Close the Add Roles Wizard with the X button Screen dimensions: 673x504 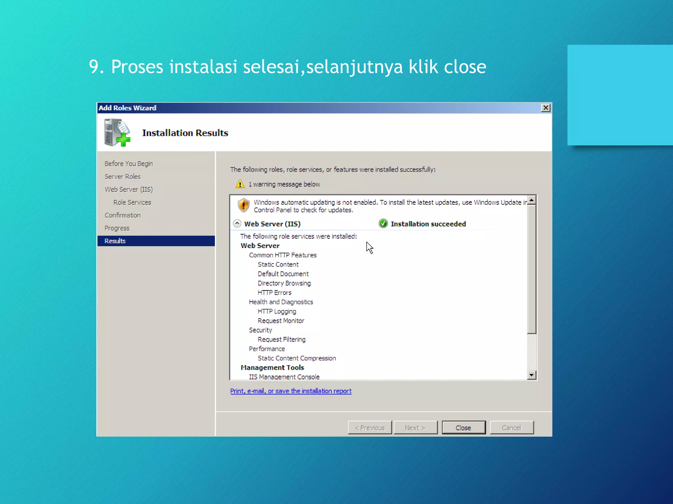point(545,108)
